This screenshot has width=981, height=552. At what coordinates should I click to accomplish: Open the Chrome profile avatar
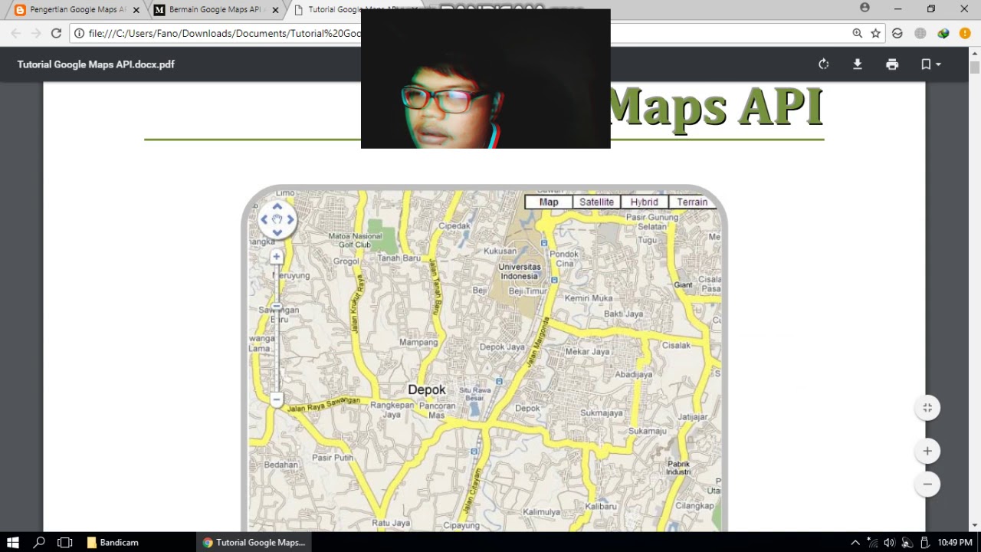(865, 8)
